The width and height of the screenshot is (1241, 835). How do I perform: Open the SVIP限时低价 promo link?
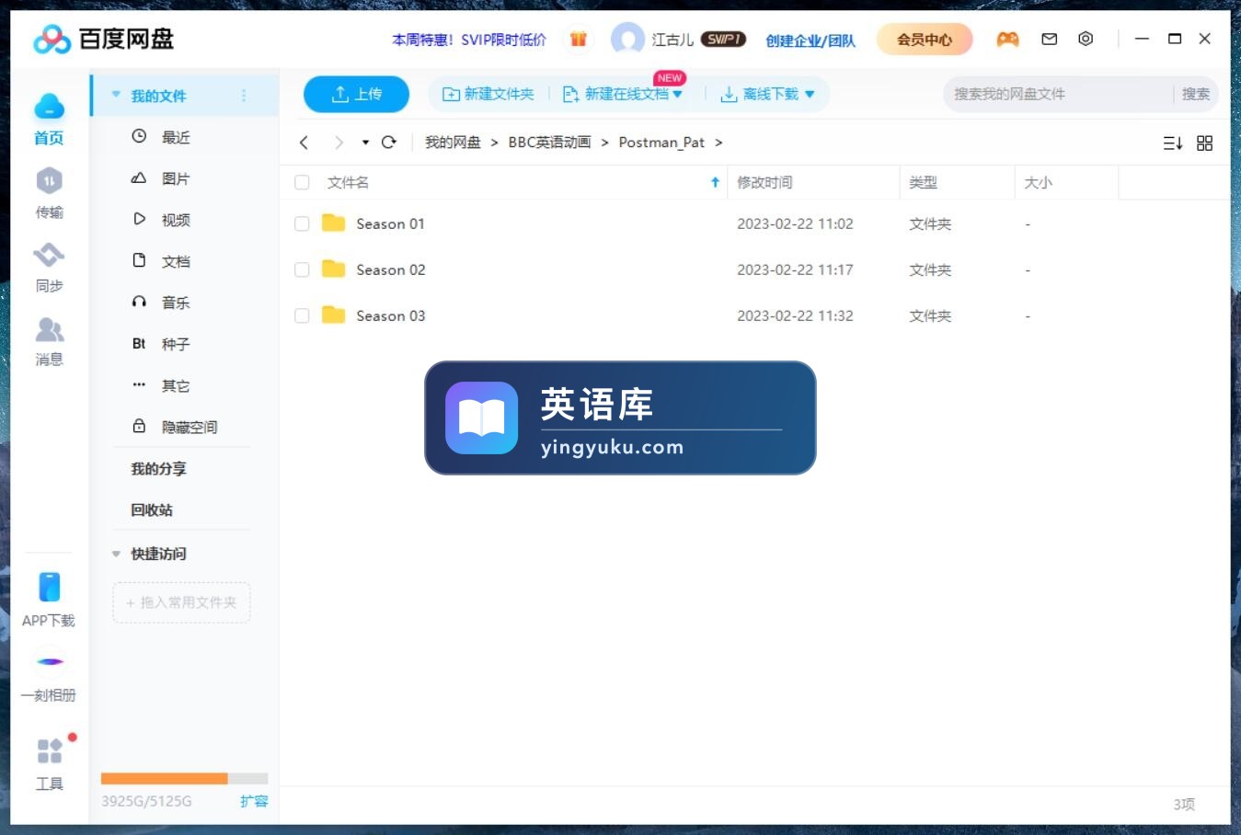click(469, 40)
